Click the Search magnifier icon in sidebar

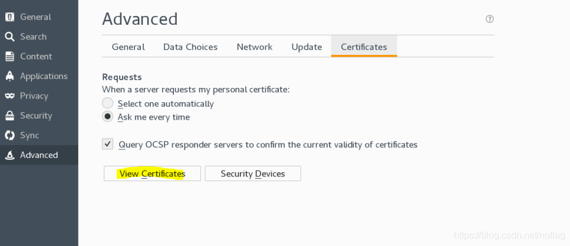pyautogui.click(x=10, y=37)
